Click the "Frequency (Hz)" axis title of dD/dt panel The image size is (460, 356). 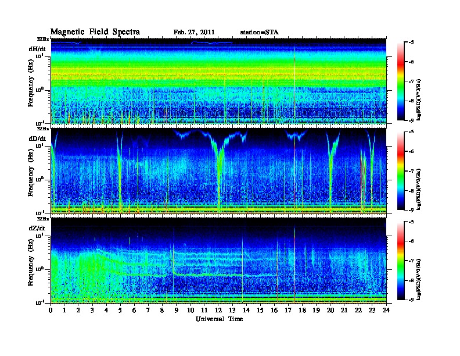31,173
